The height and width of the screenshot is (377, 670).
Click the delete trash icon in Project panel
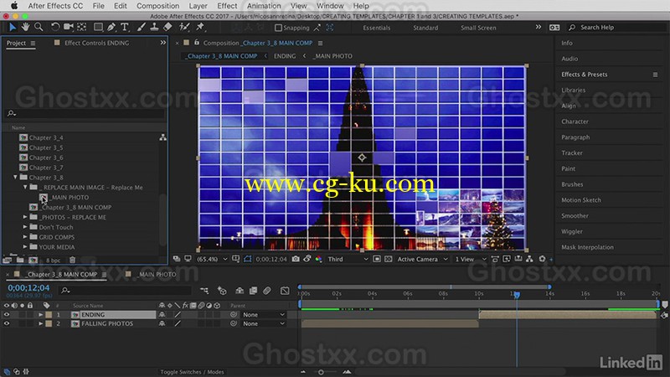pos(72,260)
